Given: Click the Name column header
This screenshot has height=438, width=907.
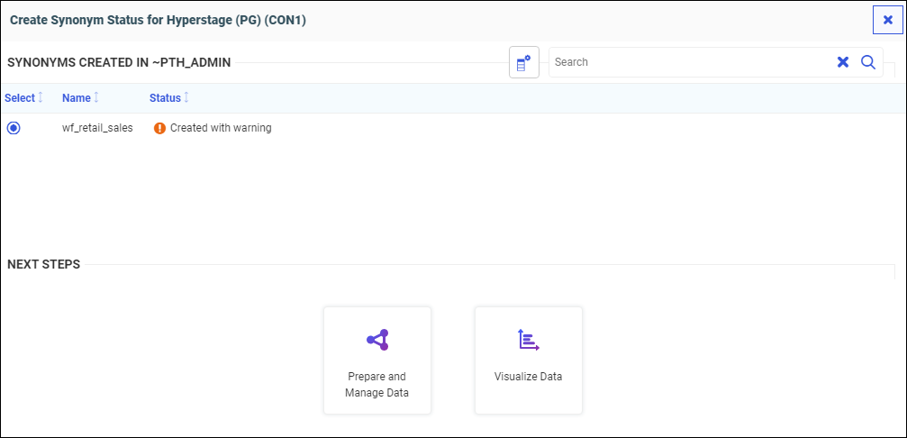Looking at the screenshot, I should (77, 97).
